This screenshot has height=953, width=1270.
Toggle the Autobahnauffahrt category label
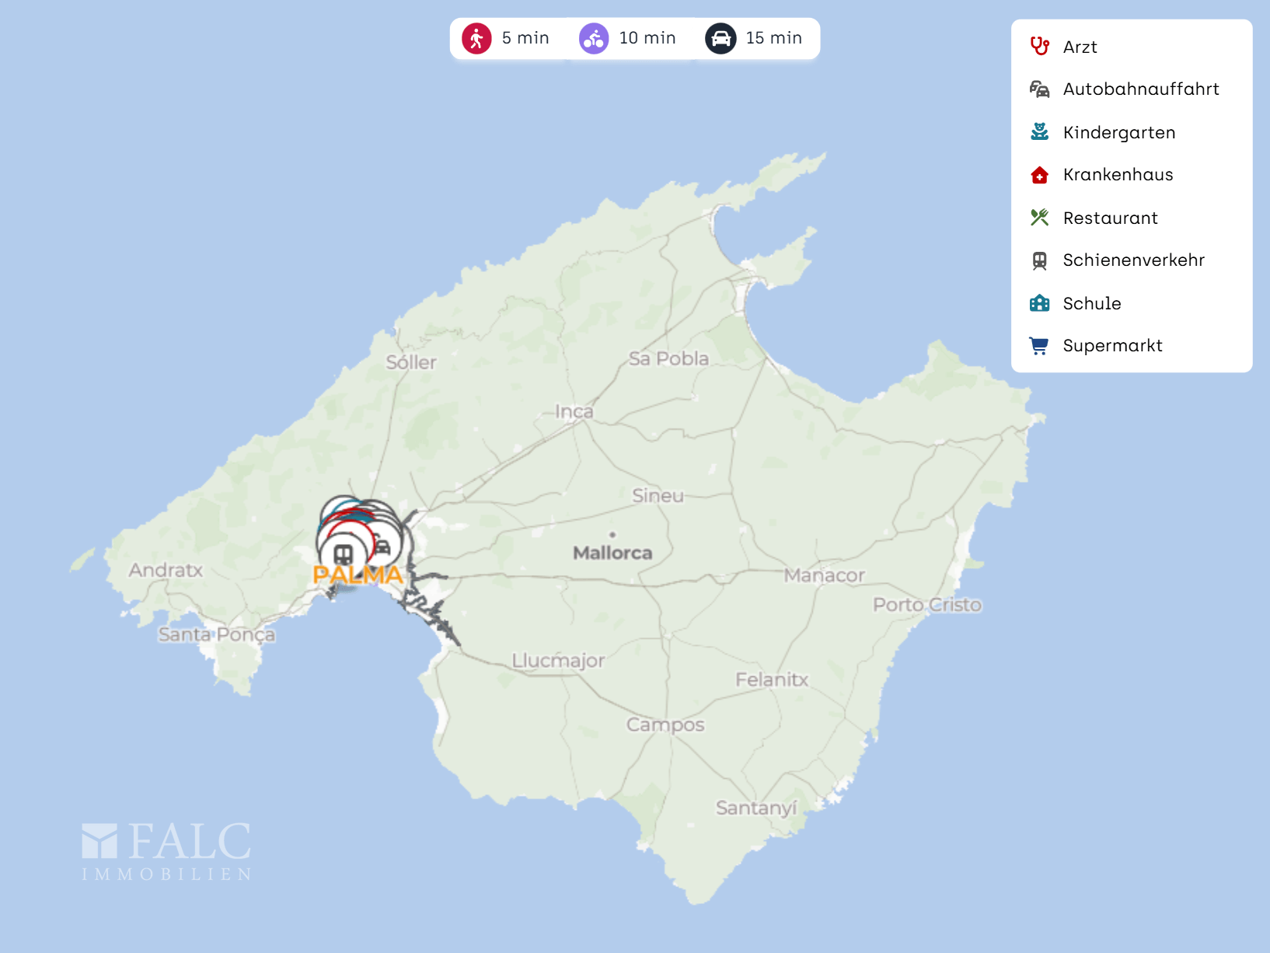click(1140, 89)
